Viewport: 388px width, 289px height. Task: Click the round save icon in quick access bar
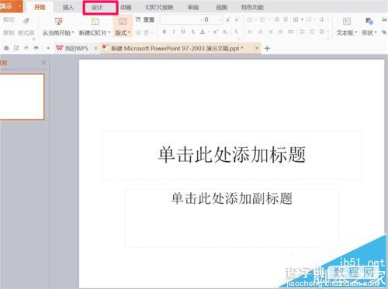6,48
